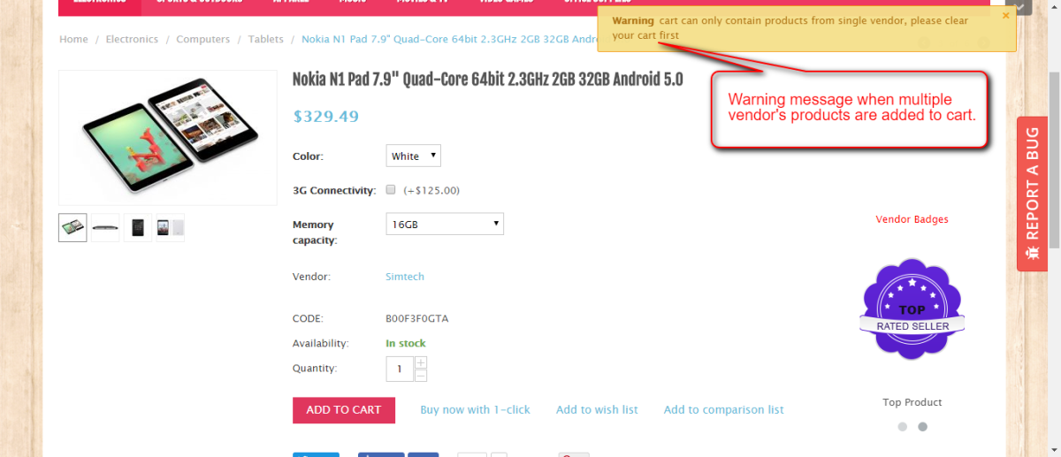Open the Color dropdown showing White
This screenshot has width=1061, height=457.
pos(414,156)
